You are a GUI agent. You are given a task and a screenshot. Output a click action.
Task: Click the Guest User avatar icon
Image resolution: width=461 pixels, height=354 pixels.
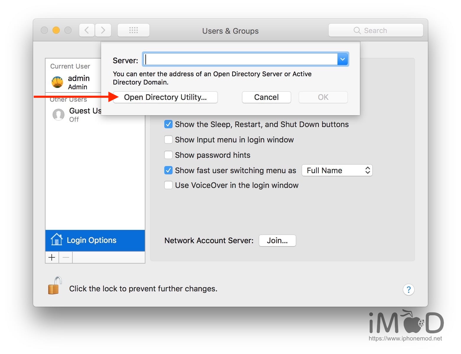pos(58,115)
